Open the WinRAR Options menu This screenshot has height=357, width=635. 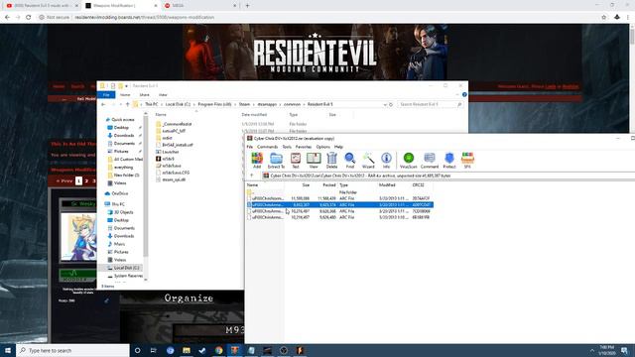tap(323, 147)
